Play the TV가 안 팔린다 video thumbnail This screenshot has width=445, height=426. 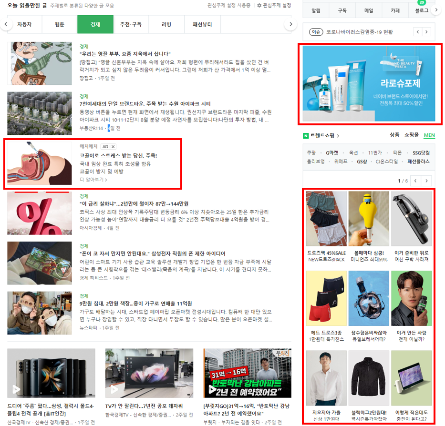click(149, 373)
